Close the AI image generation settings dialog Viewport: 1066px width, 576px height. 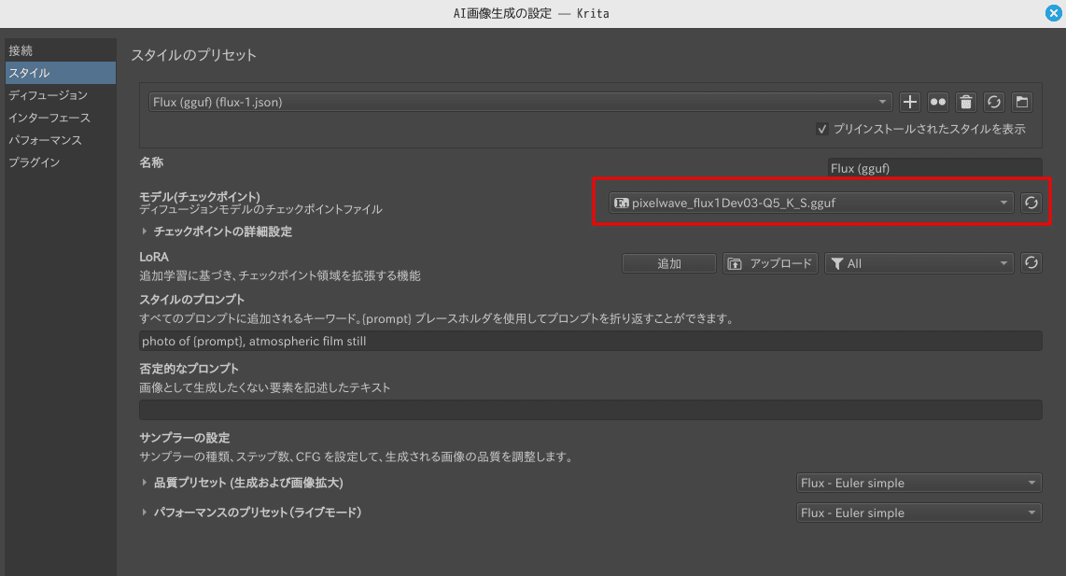[x=1053, y=13]
